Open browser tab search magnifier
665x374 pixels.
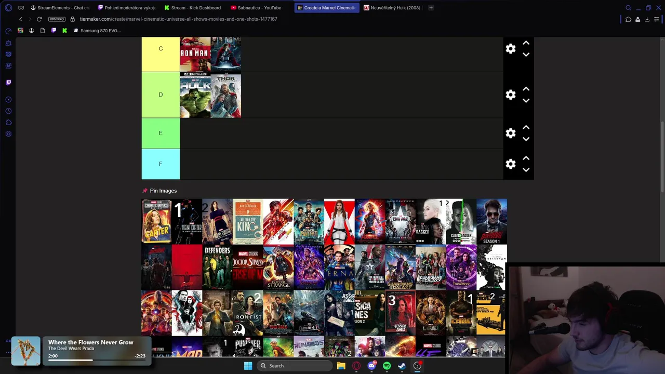tap(628, 8)
